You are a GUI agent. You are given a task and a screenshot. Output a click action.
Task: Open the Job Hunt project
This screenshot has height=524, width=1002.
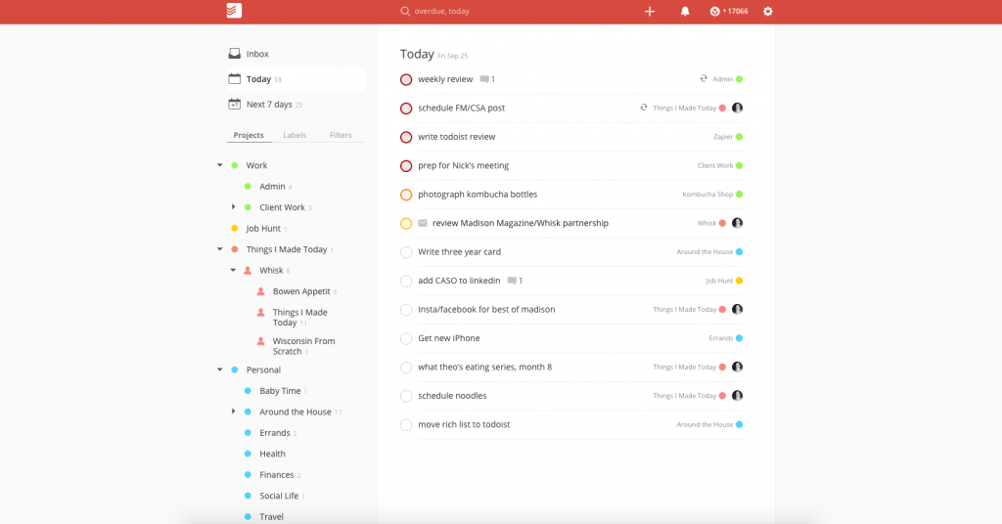pos(263,229)
